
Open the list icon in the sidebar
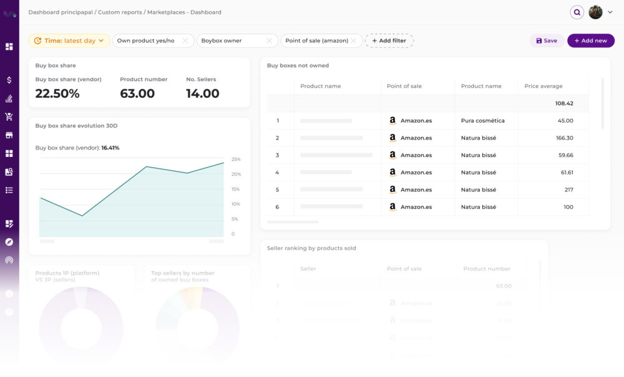point(9,190)
